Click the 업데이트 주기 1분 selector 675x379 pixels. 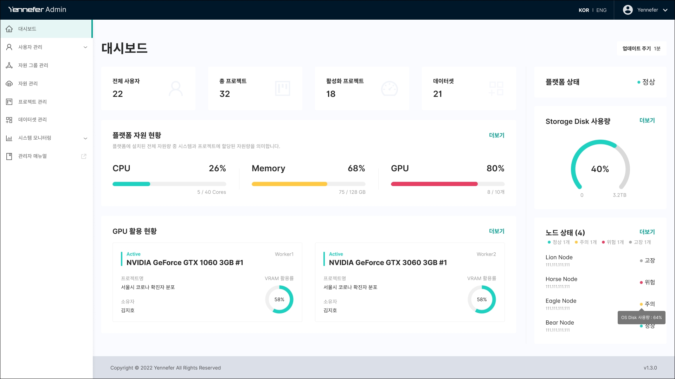pyautogui.click(x=641, y=48)
